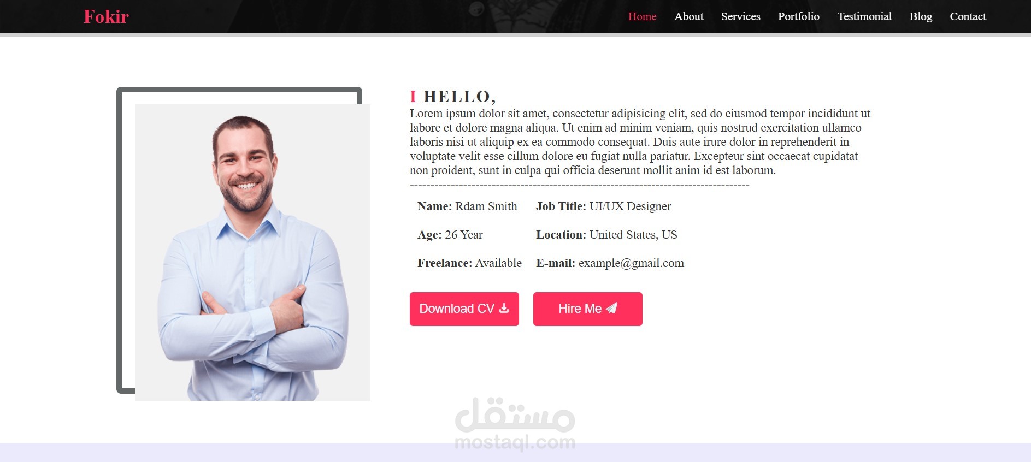Visit the Blog page link
Viewport: 1031px width, 462px height.
pyautogui.click(x=921, y=16)
